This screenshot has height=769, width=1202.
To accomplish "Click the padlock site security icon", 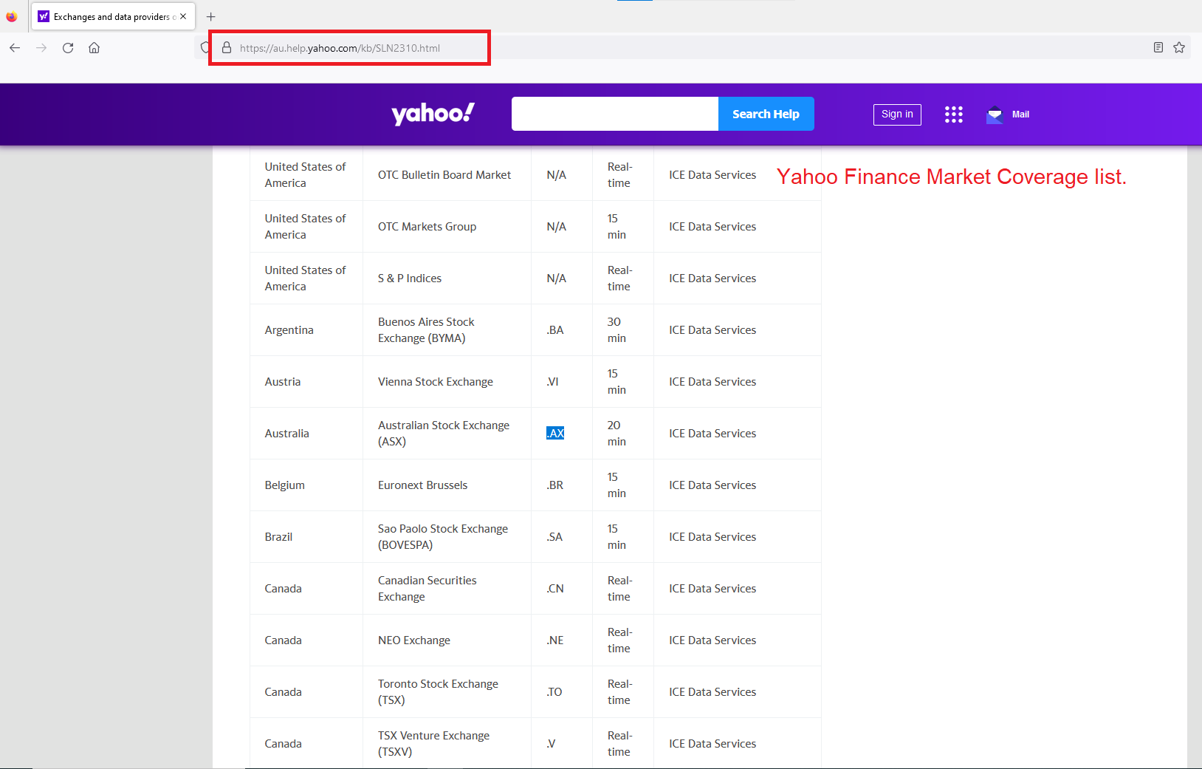I will tap(227, 48).
